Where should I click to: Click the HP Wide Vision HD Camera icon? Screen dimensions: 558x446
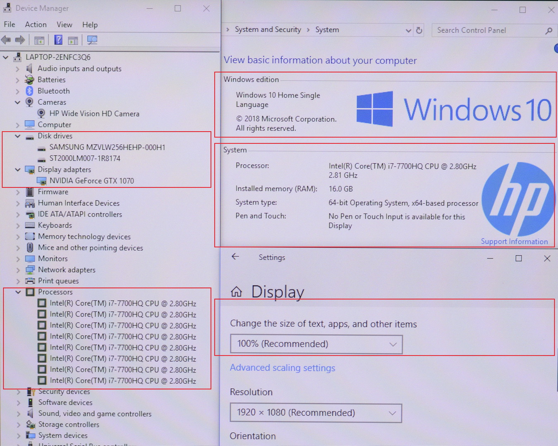click(x=41, y=113)
